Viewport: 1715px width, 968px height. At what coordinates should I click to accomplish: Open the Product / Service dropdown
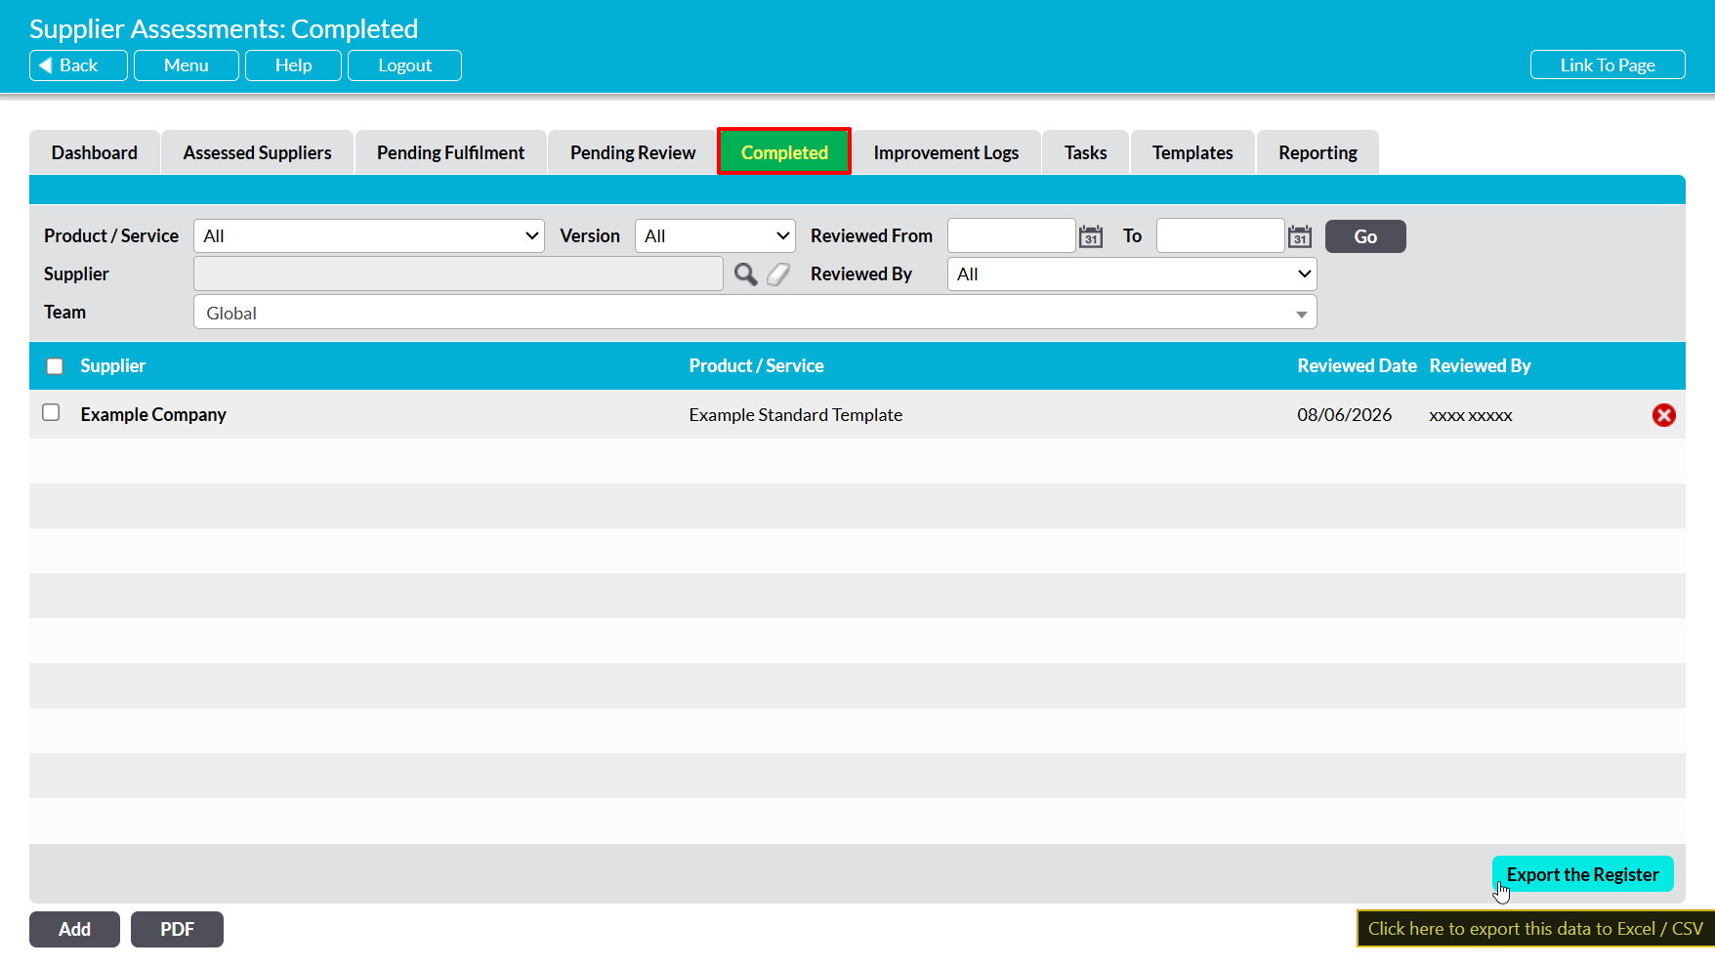[x=369, y=236]
